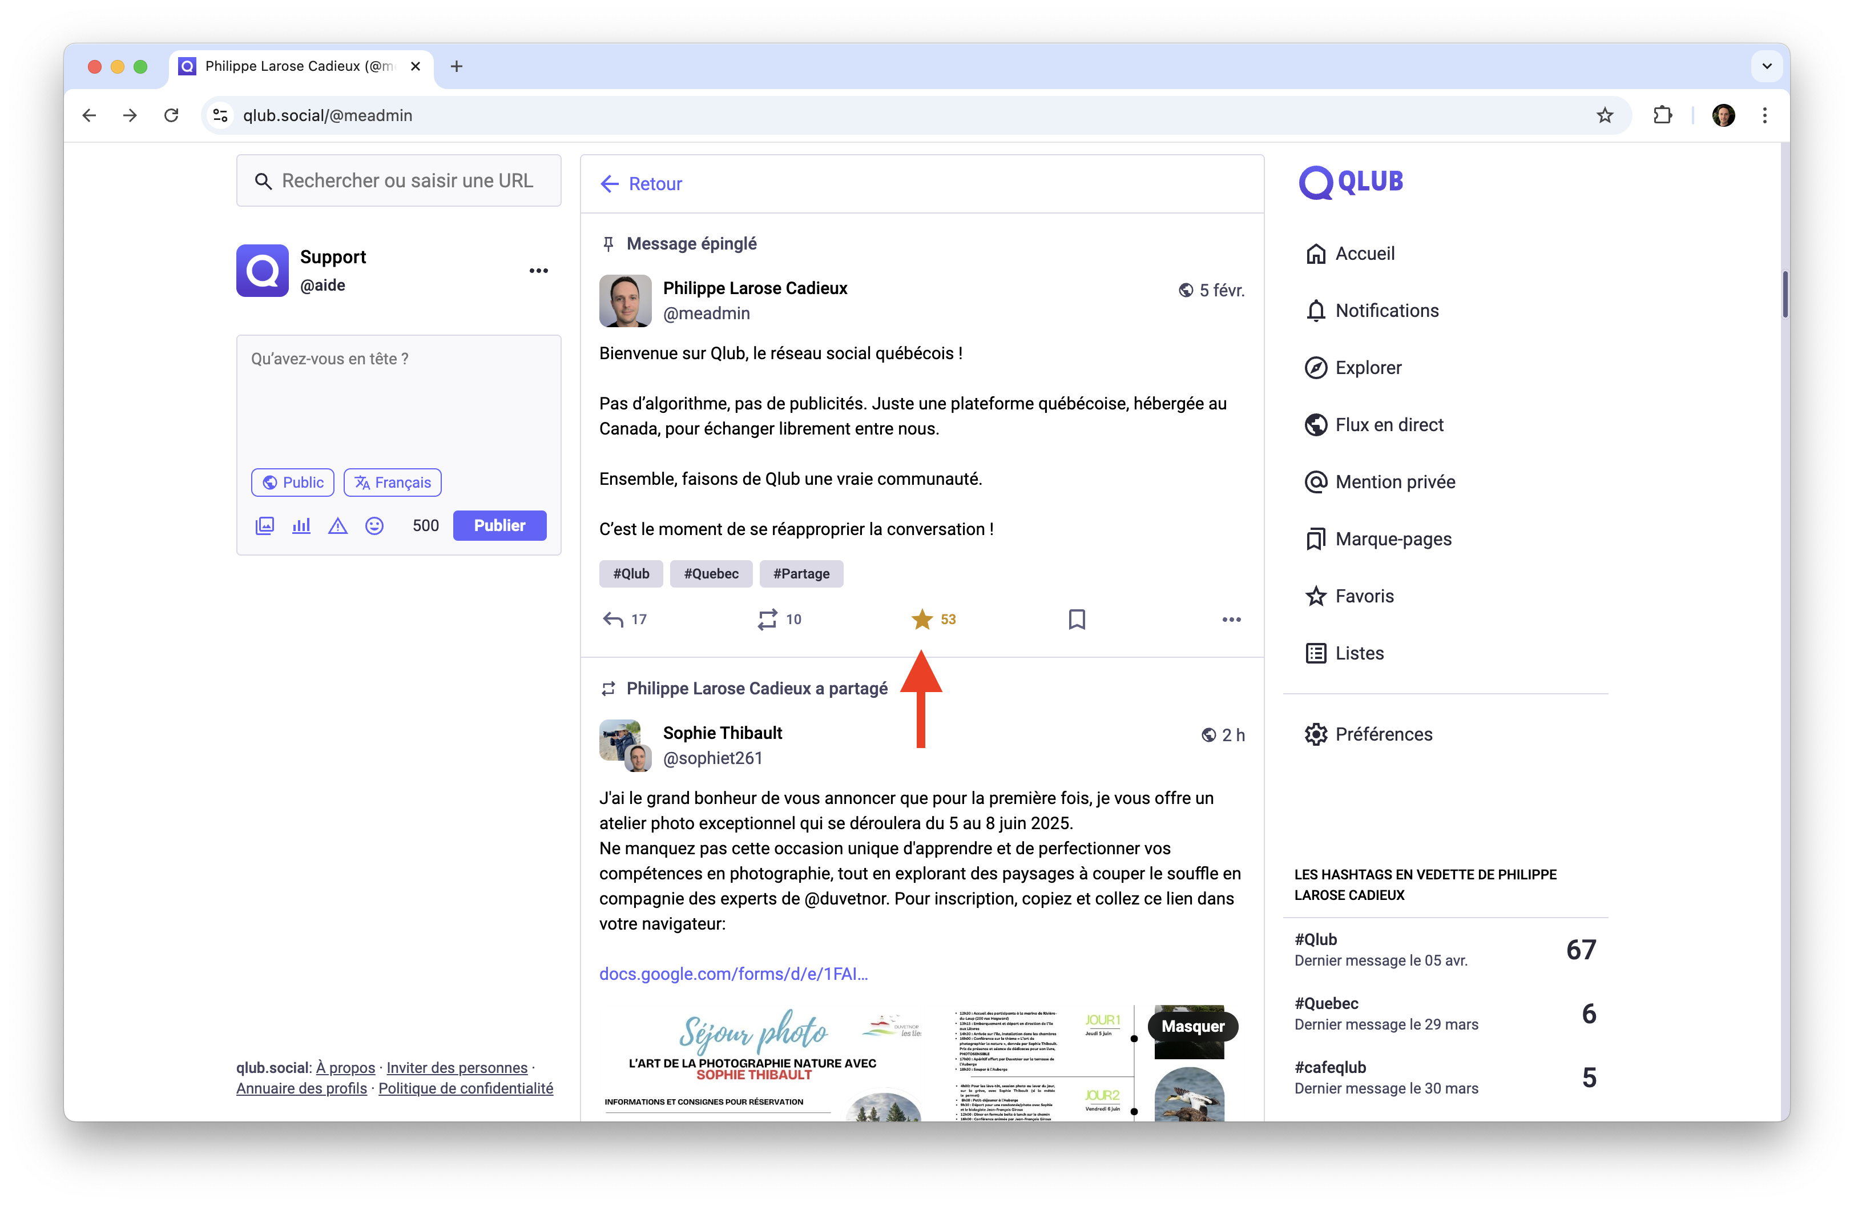Open the @sophiet261 handle

tap(712, 758)
